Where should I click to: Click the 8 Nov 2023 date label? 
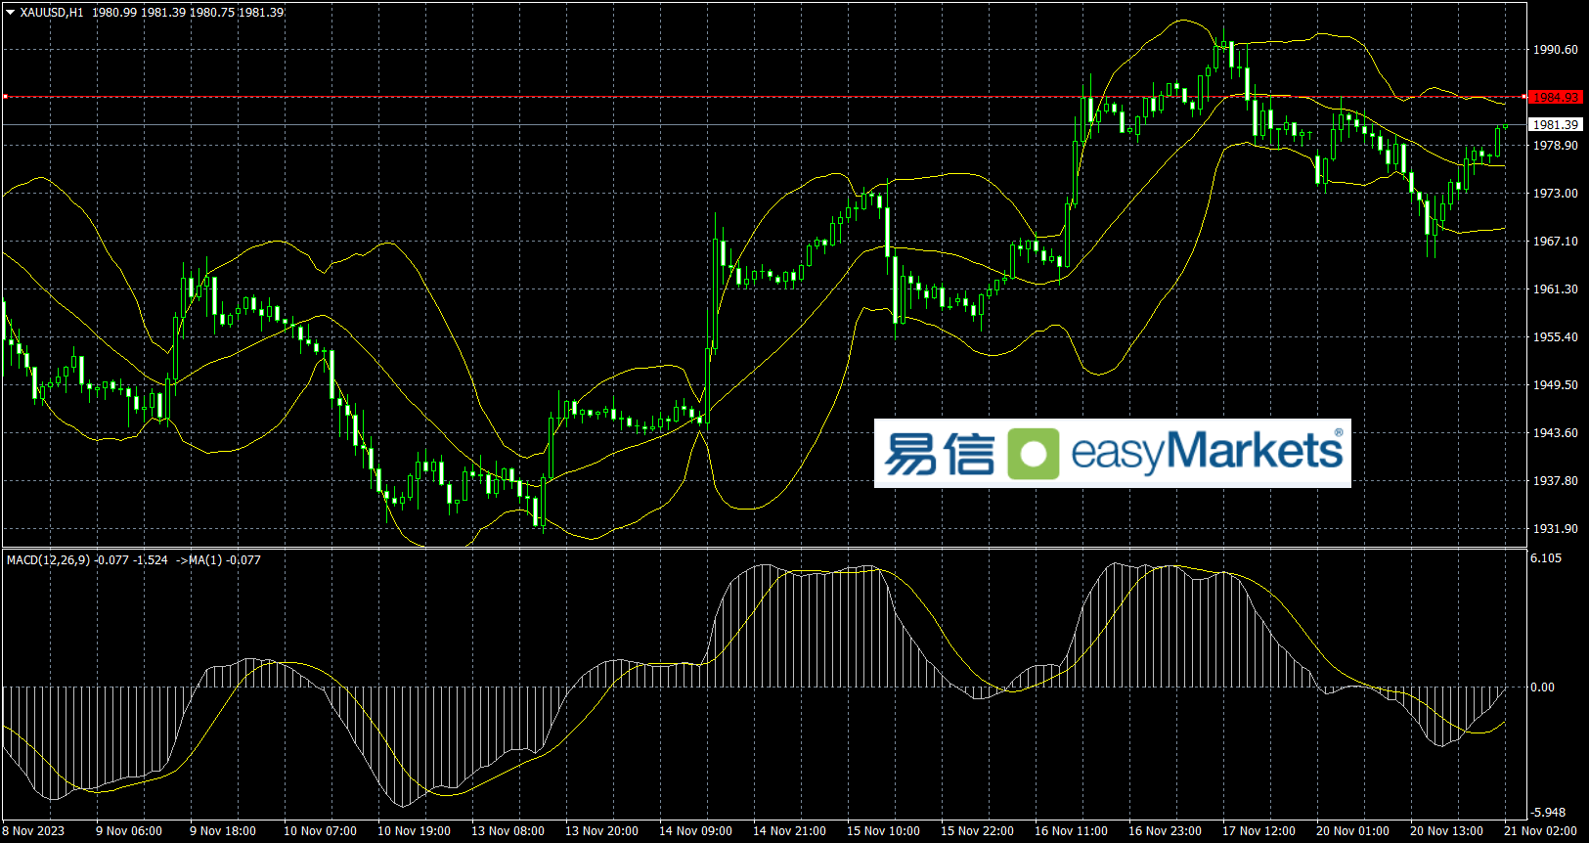tap(33, 831)
